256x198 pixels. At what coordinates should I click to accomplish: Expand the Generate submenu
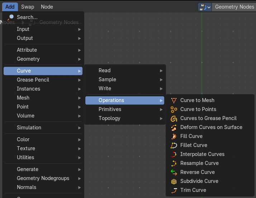click(43, 169)
